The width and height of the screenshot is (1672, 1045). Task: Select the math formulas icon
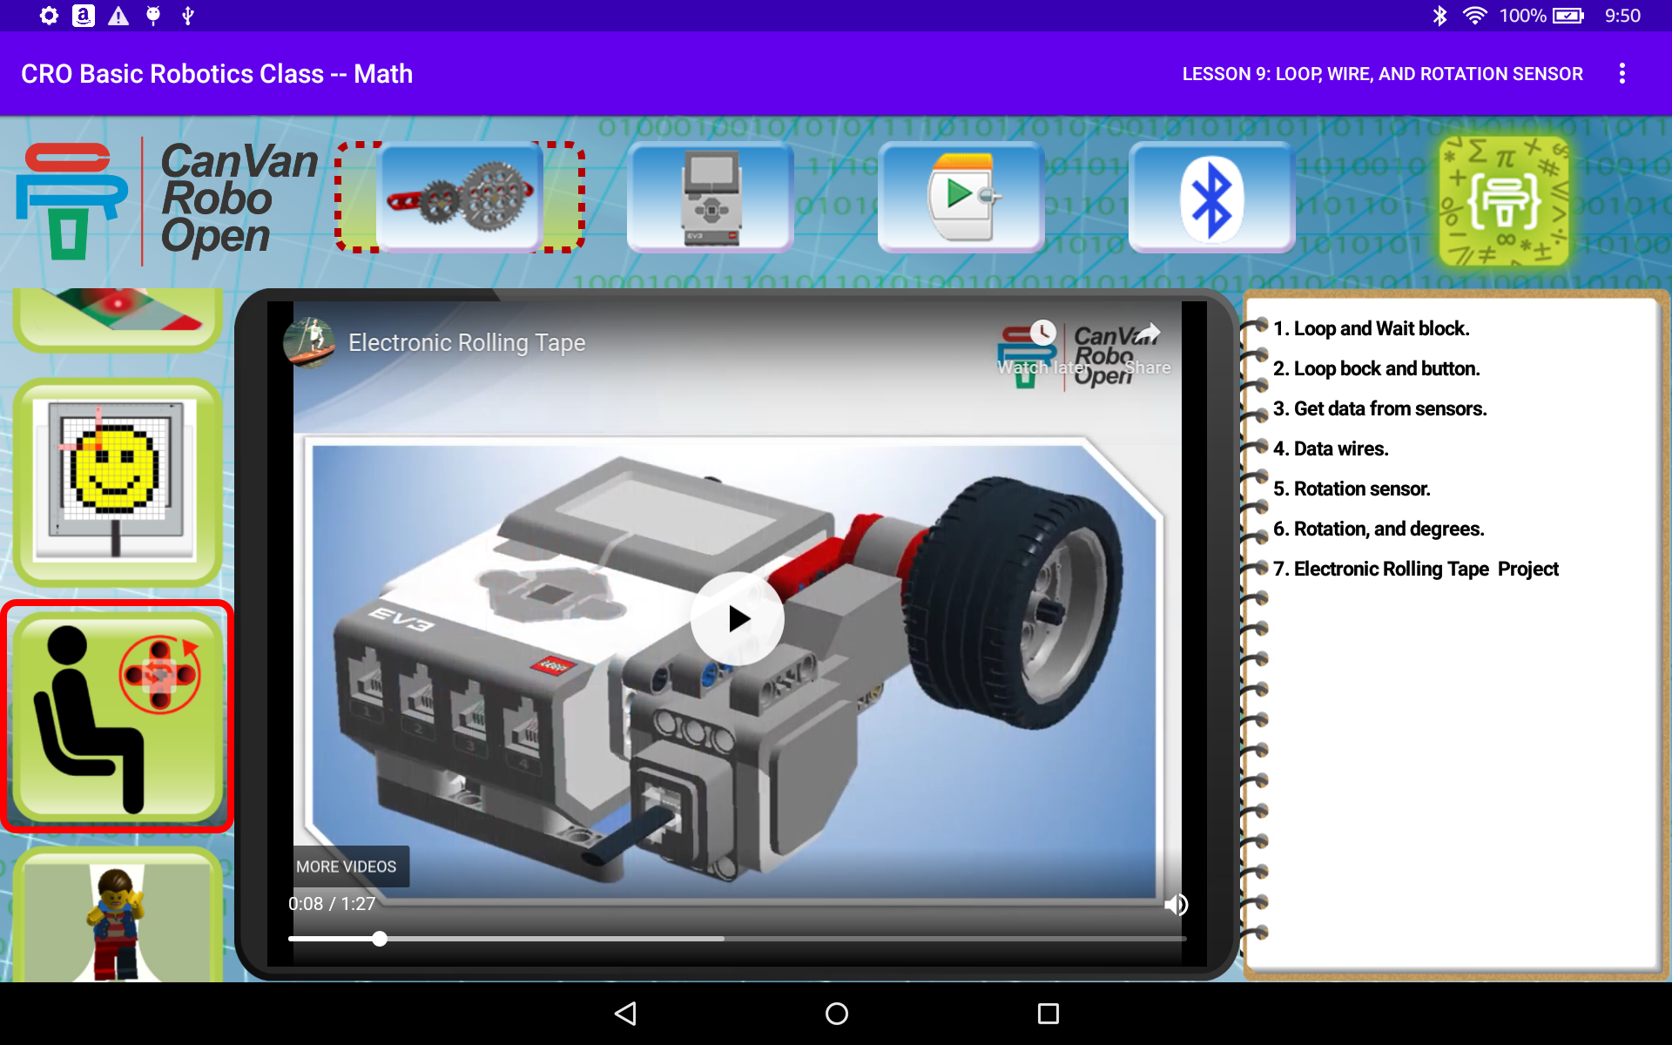[1504, 199]
